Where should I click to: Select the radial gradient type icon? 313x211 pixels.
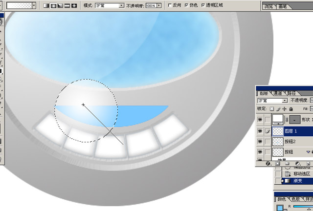pos(53,5)
